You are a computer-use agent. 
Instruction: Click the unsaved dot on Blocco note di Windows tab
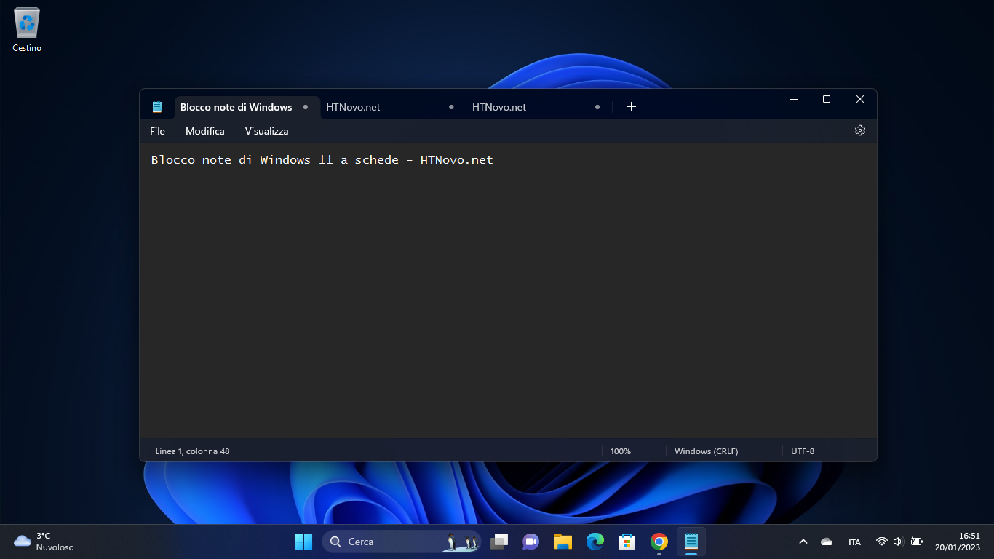(306, 107)
